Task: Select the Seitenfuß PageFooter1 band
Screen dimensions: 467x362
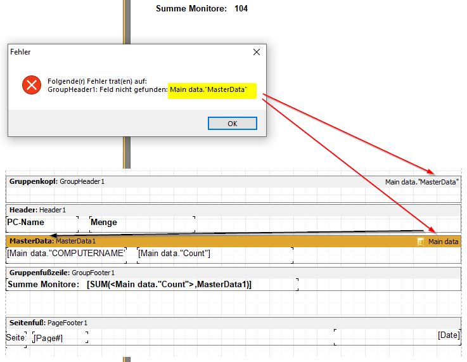Action: pyautogui.click(x=48, y=323)
